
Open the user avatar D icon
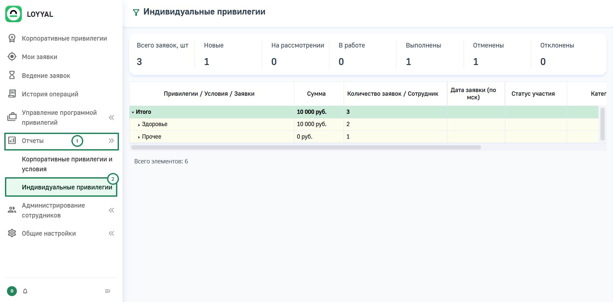coord(12,291)
